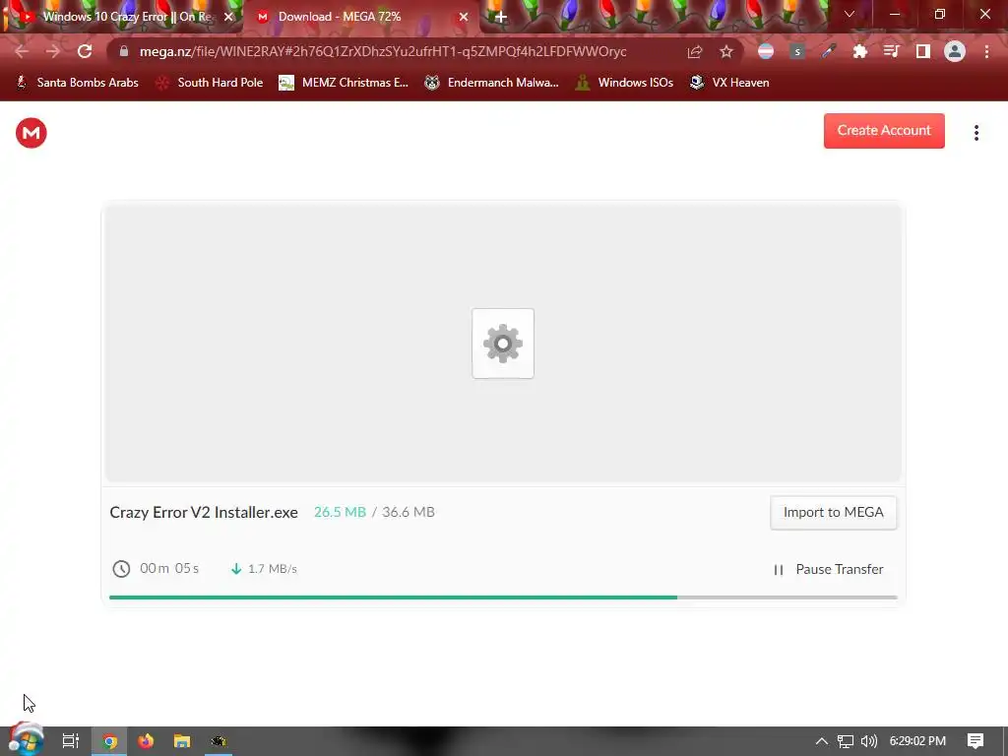Click the MEGA logo icon
1008x756 pixels.
[x=31, y=133]
